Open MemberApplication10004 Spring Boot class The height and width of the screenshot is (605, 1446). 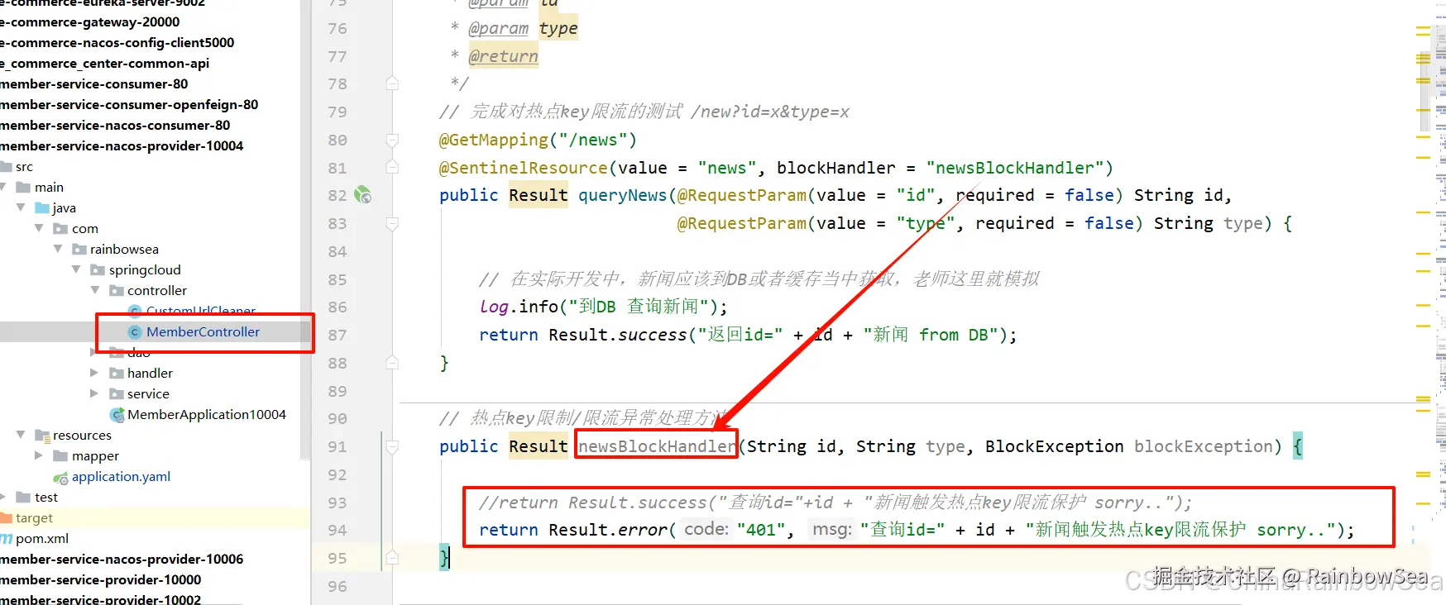pos(207,414)
